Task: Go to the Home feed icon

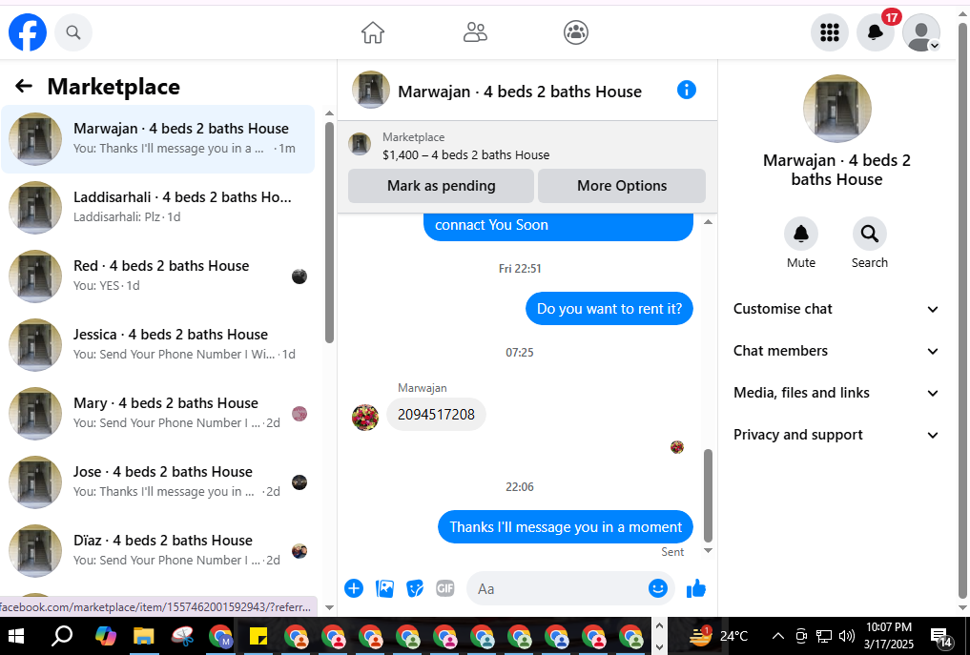Action: click(x=373, y=32)
